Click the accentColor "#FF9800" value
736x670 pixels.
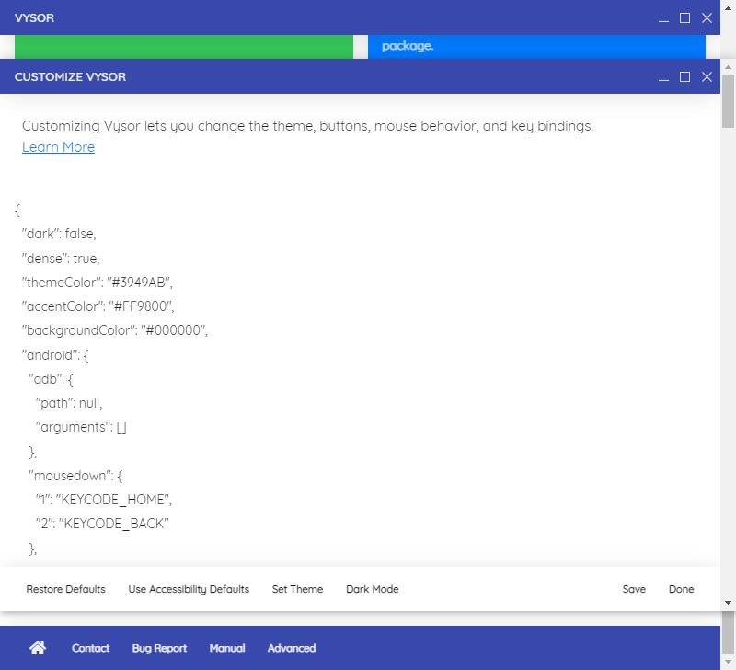[x=142, y=306]
